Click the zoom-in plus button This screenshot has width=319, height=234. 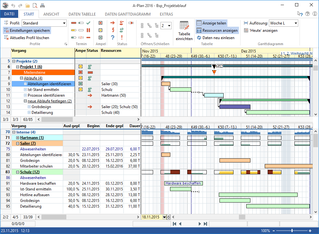pos(310,231)
